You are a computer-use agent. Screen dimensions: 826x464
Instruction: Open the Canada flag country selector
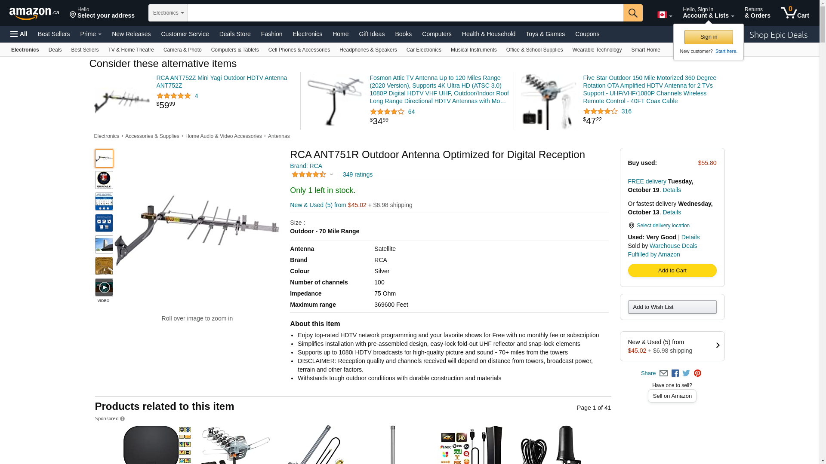(x=665, y=15)
